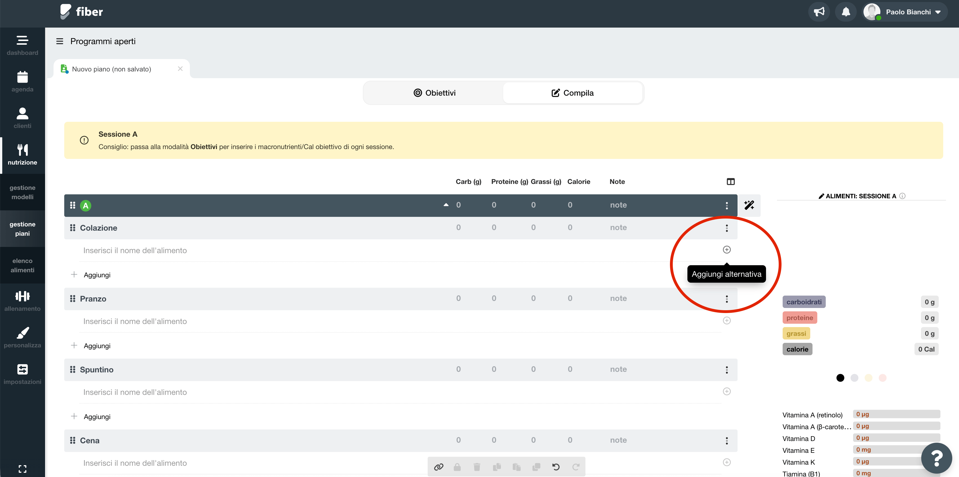This screenshot has height=477, width=959.
Task: Switch to the Compila tab
Action: coord(572,93)
